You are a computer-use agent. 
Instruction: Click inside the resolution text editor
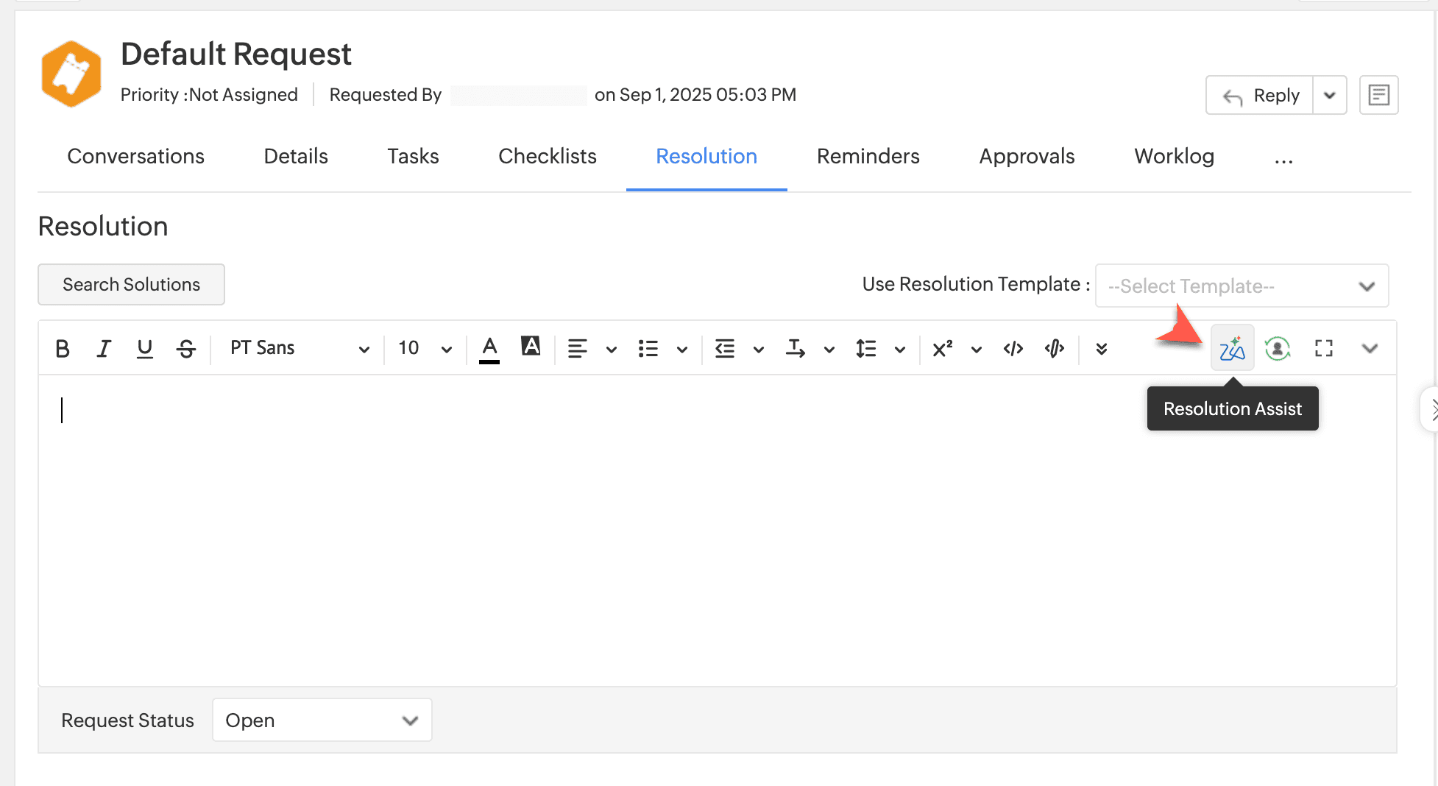pos(718,530)
